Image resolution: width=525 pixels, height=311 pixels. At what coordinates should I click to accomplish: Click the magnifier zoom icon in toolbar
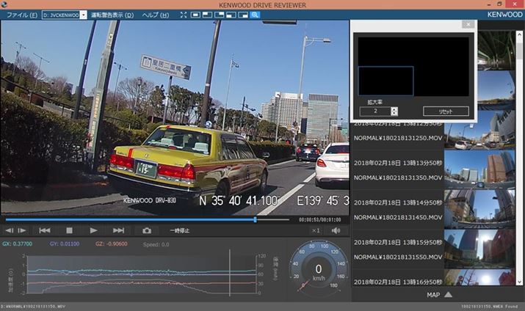(255, 15)
